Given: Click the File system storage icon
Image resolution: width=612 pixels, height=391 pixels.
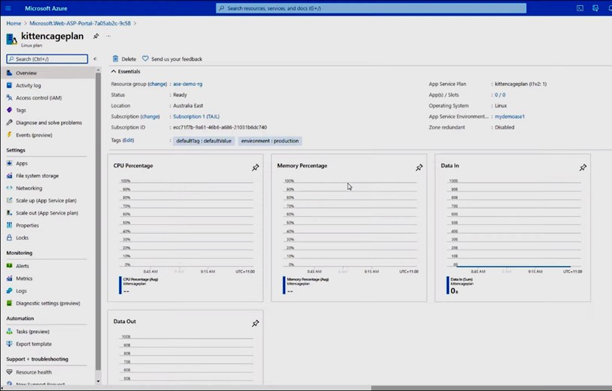Looking at the screenshot, I should [10, 176].
